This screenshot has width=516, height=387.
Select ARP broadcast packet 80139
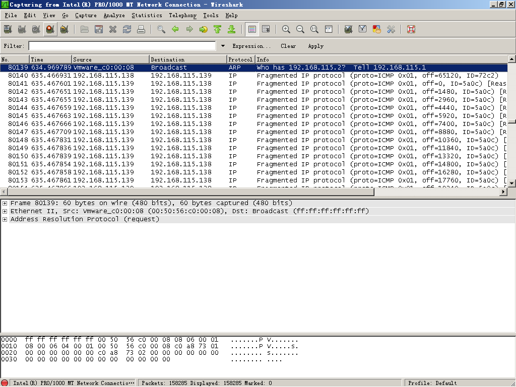(x=254, y=68)
